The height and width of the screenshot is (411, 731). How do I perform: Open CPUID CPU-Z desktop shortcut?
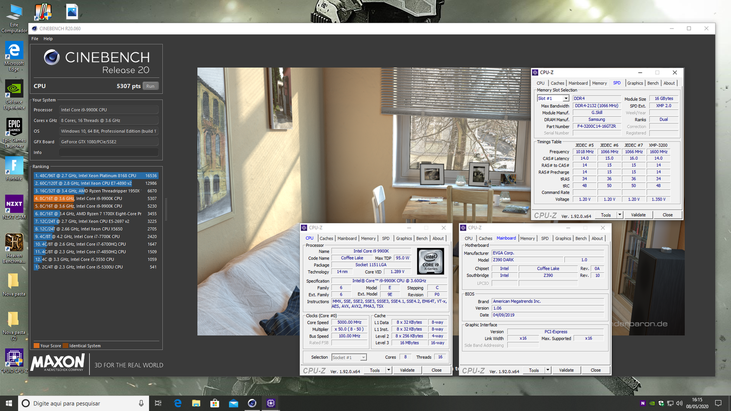point(14,361)
